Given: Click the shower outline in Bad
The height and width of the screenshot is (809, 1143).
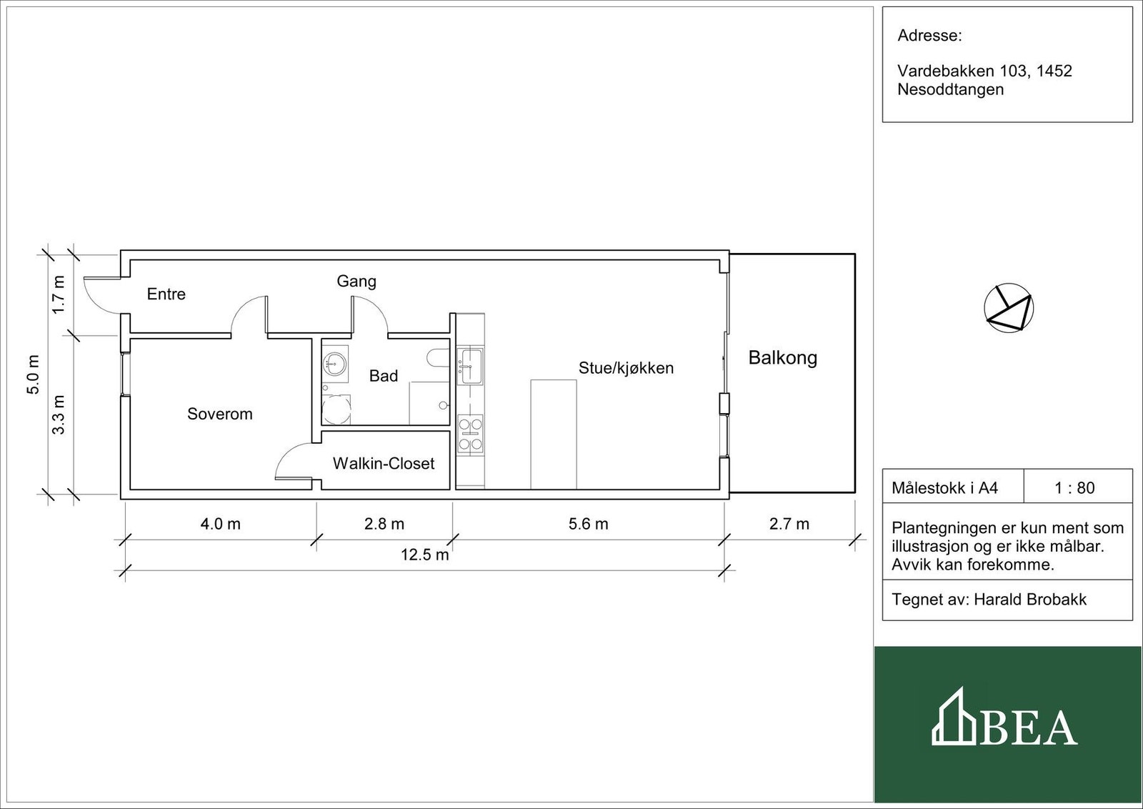Looking at the screenshot, I should 429,403.
